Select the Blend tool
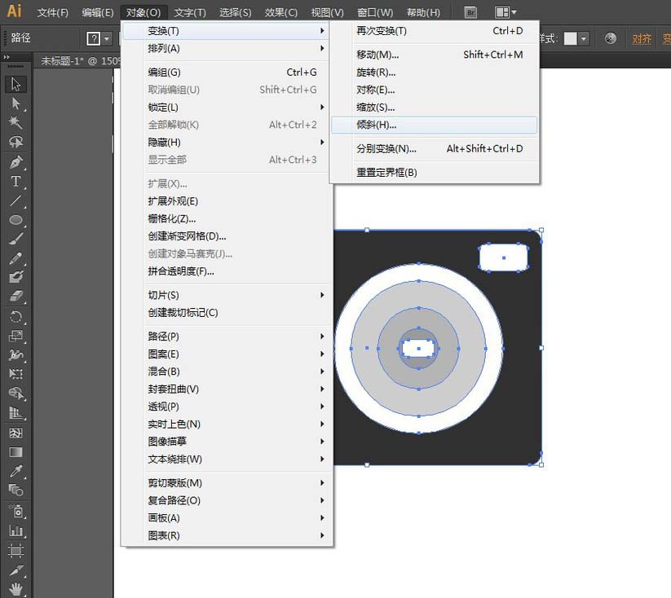Viewport: 671px width, 598px height. (x=15, y=490)
